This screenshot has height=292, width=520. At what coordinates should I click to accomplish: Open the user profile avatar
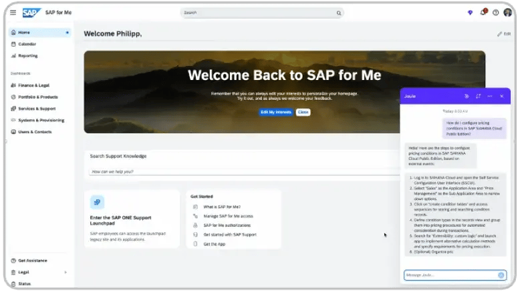[507, 13]
